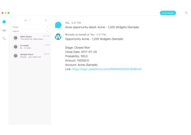191x135 pixels.
Task: Click the 'Close Date: 2017-07-24' line
Action: pyautogui.click(x=81, y=52)
